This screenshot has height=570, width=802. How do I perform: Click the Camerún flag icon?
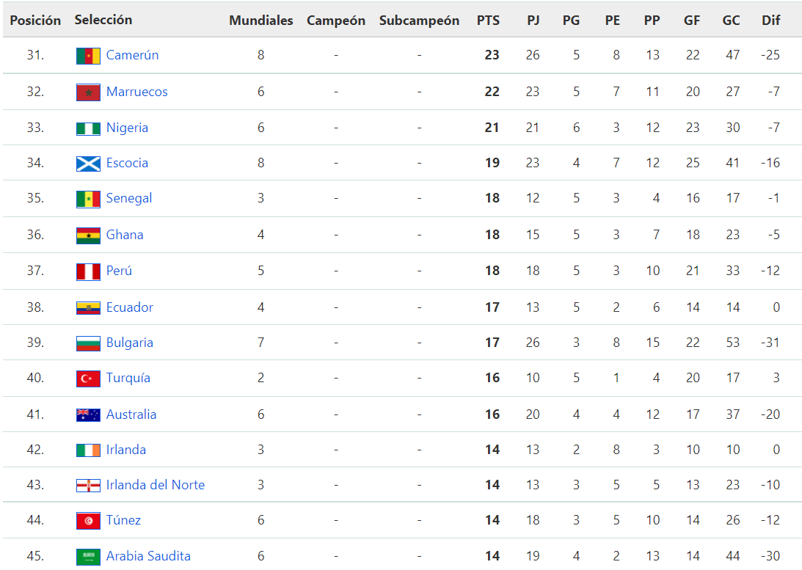88,56
